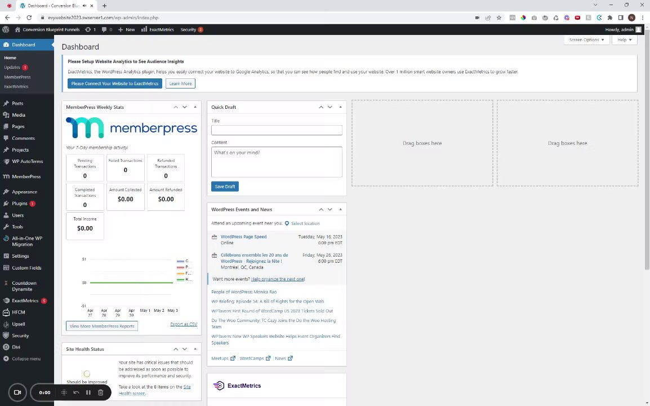The width and height of the screenshot is (650, 406).
Task: Open the Site Health screen link
Action: [x=155, y=390]
